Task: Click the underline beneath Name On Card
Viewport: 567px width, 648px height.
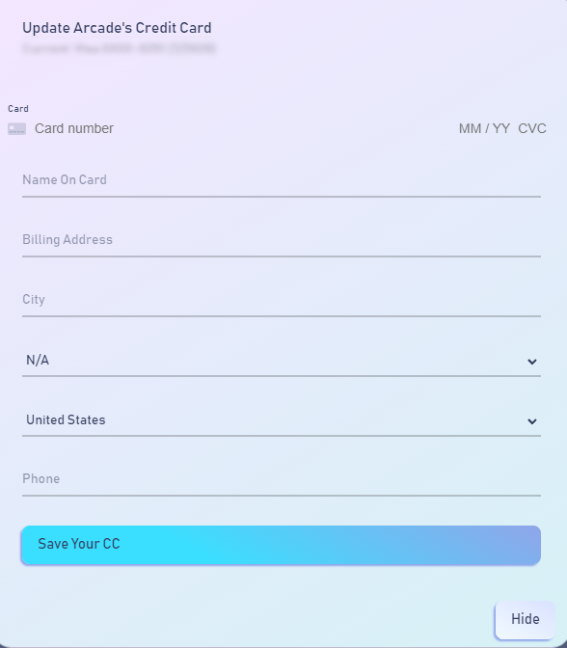Action: (282, 197)
